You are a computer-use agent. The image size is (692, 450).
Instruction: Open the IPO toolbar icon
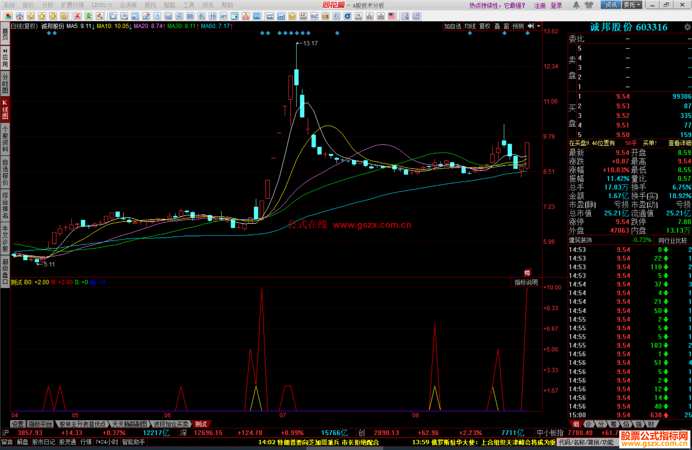[257, 16]
